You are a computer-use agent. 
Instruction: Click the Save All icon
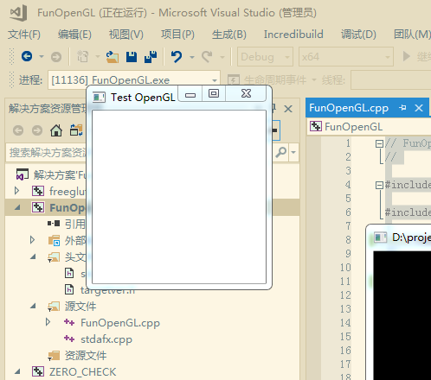[x=151, y=56]
